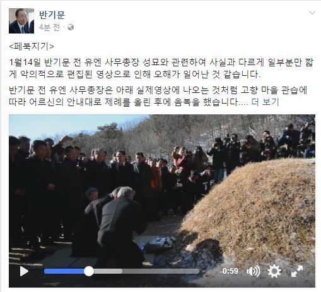Click the globe public privacy icon
The height and width of the screenshot is (292, 321).
pyautogui.click(x=71, y=27)
